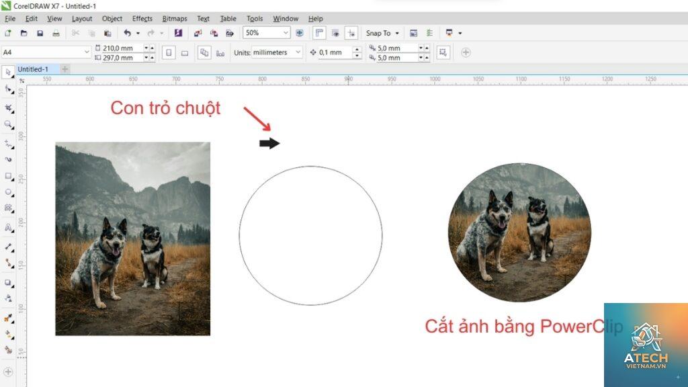Viewport: 688px width, 387px height.
Task: Click the Publish to PDF icon
Action: 230,33
